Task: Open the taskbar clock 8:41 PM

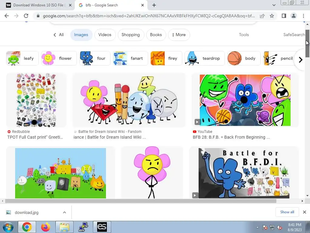Action: click(x=295, y=227)
